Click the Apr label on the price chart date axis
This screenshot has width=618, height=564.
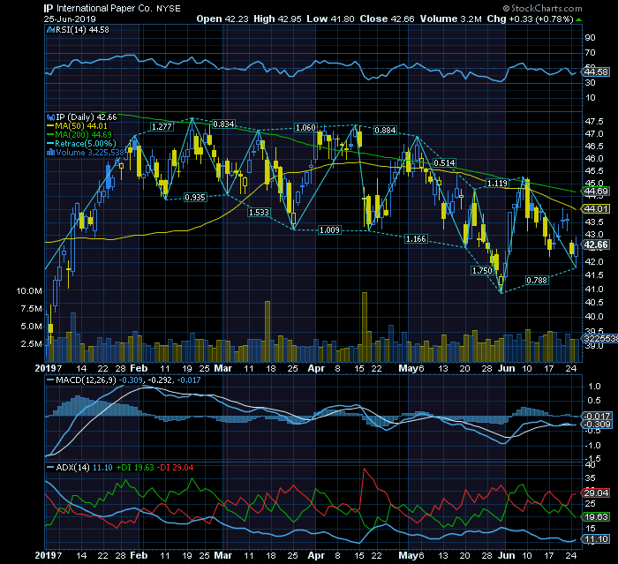pos(316,369)
